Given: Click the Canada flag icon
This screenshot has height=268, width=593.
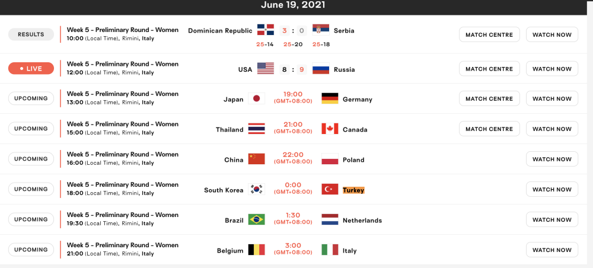Looking at the screenshot, I should tap(330, 129).
